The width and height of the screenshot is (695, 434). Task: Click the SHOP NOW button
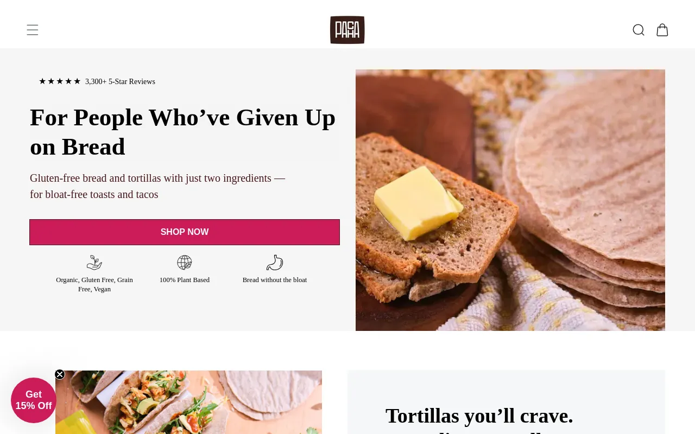(185, 232)
